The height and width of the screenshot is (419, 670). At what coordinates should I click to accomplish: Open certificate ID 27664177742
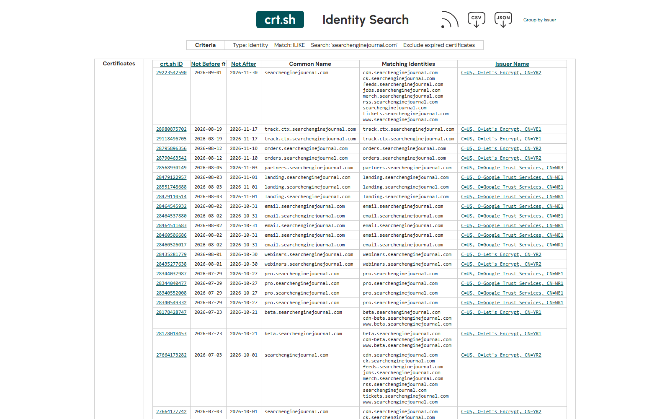coord(171,412)
